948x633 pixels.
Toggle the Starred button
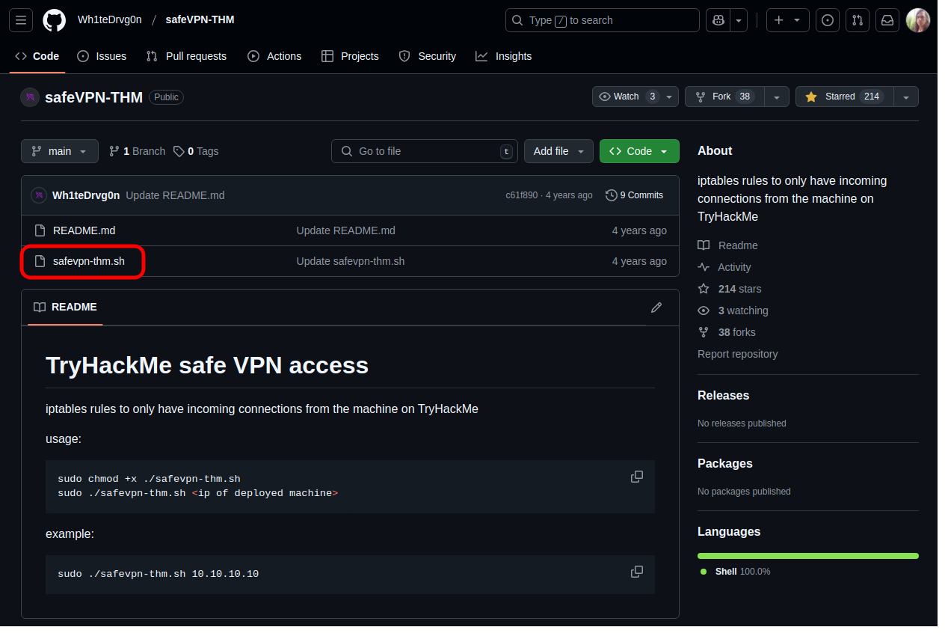click(x=844, y=97)
